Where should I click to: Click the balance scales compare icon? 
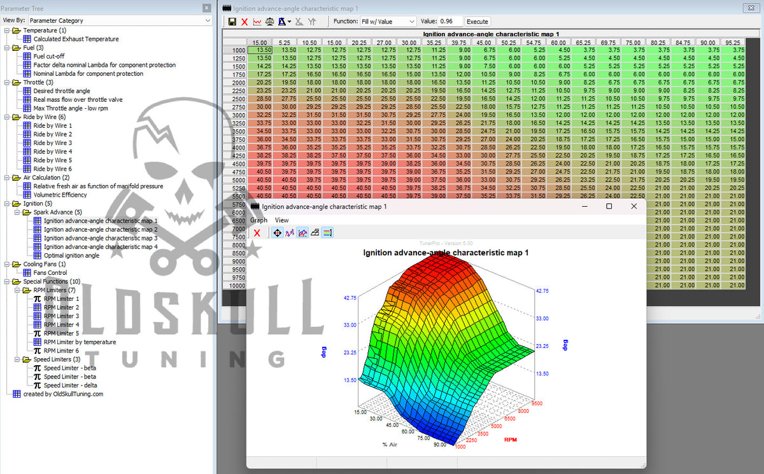pos(269,22)
